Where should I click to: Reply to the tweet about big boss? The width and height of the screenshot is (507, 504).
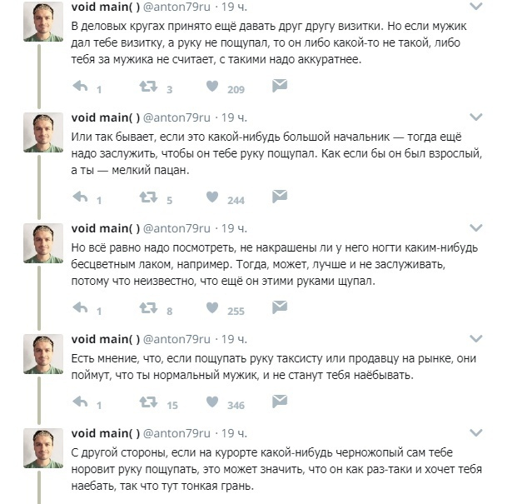point(82,198)
